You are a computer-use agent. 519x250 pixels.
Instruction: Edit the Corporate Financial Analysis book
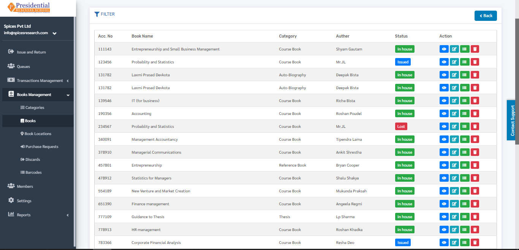pyautogui.click(x=454, y=242)
